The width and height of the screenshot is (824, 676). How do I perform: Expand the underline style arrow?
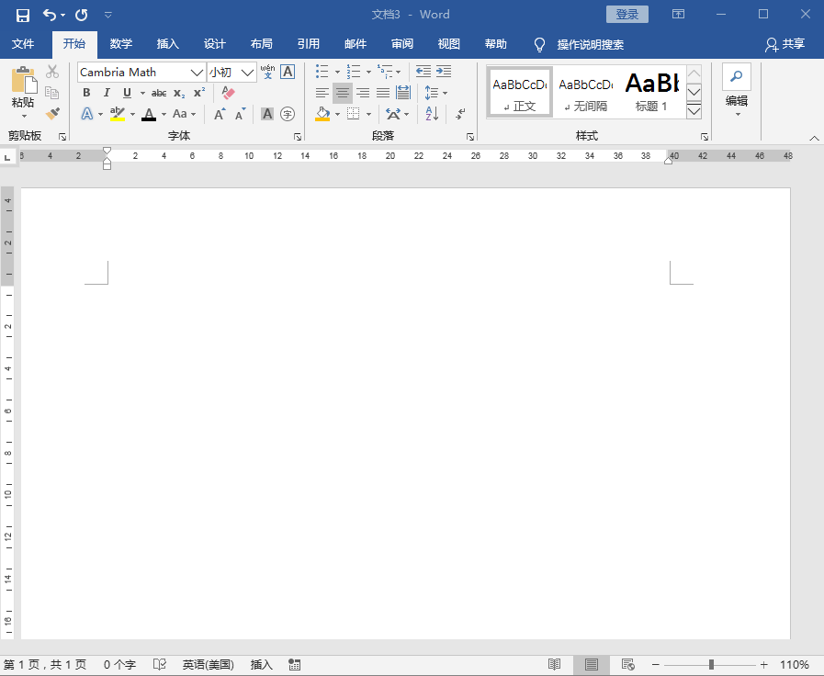point(142,94)
